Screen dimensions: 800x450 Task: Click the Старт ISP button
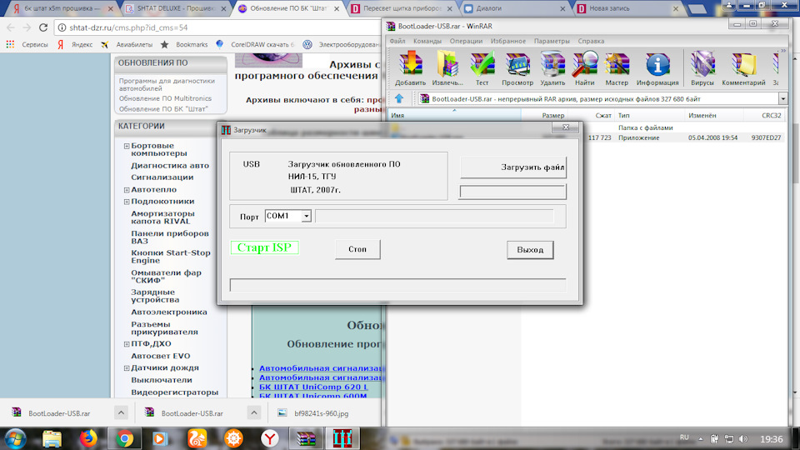click(264, 247)
